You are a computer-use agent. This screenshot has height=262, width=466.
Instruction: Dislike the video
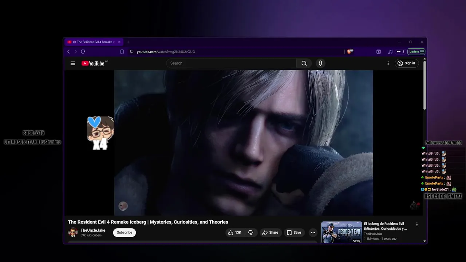251,233
